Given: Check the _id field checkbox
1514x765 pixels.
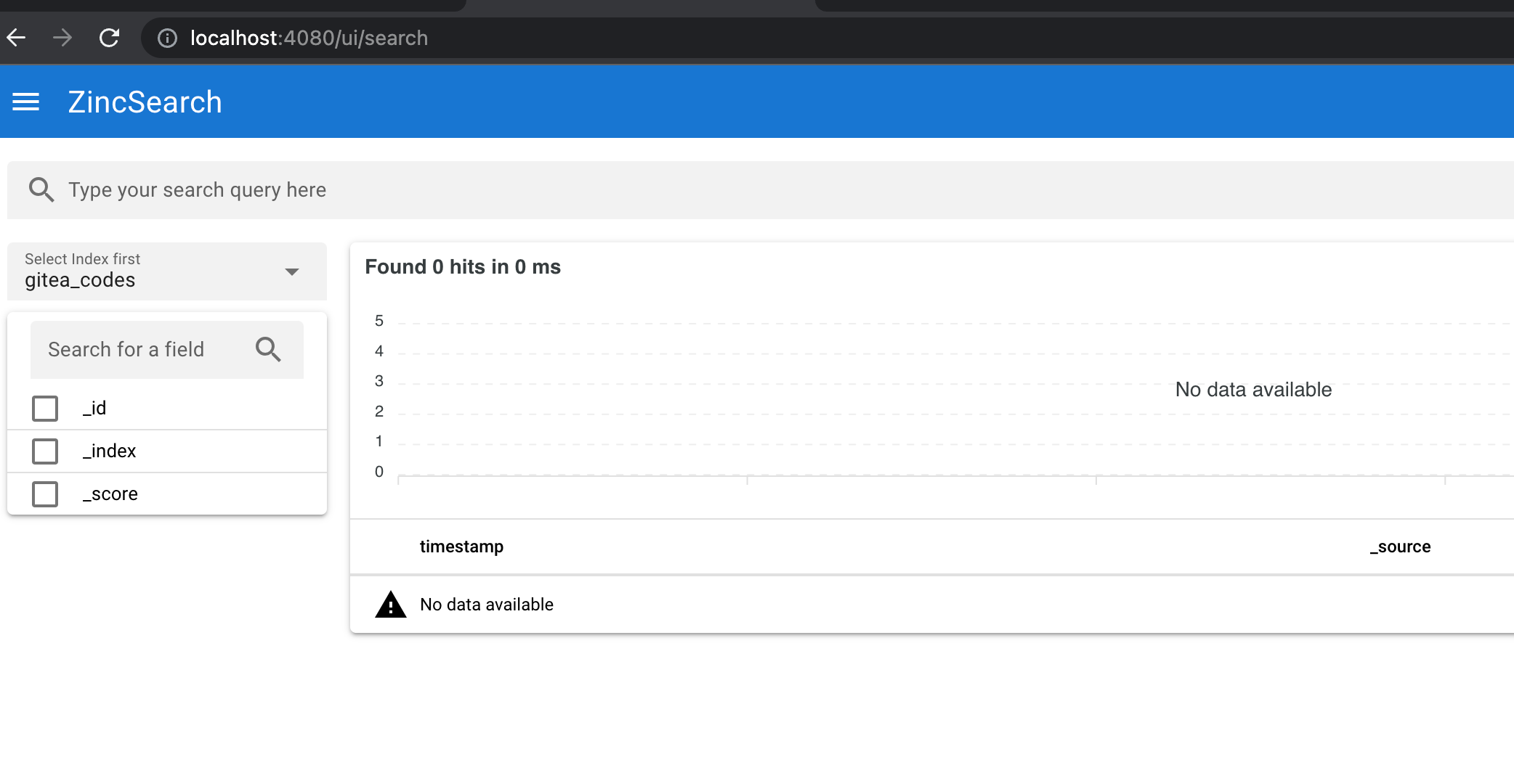Looking at the screenshot, I should pos(45,408).
